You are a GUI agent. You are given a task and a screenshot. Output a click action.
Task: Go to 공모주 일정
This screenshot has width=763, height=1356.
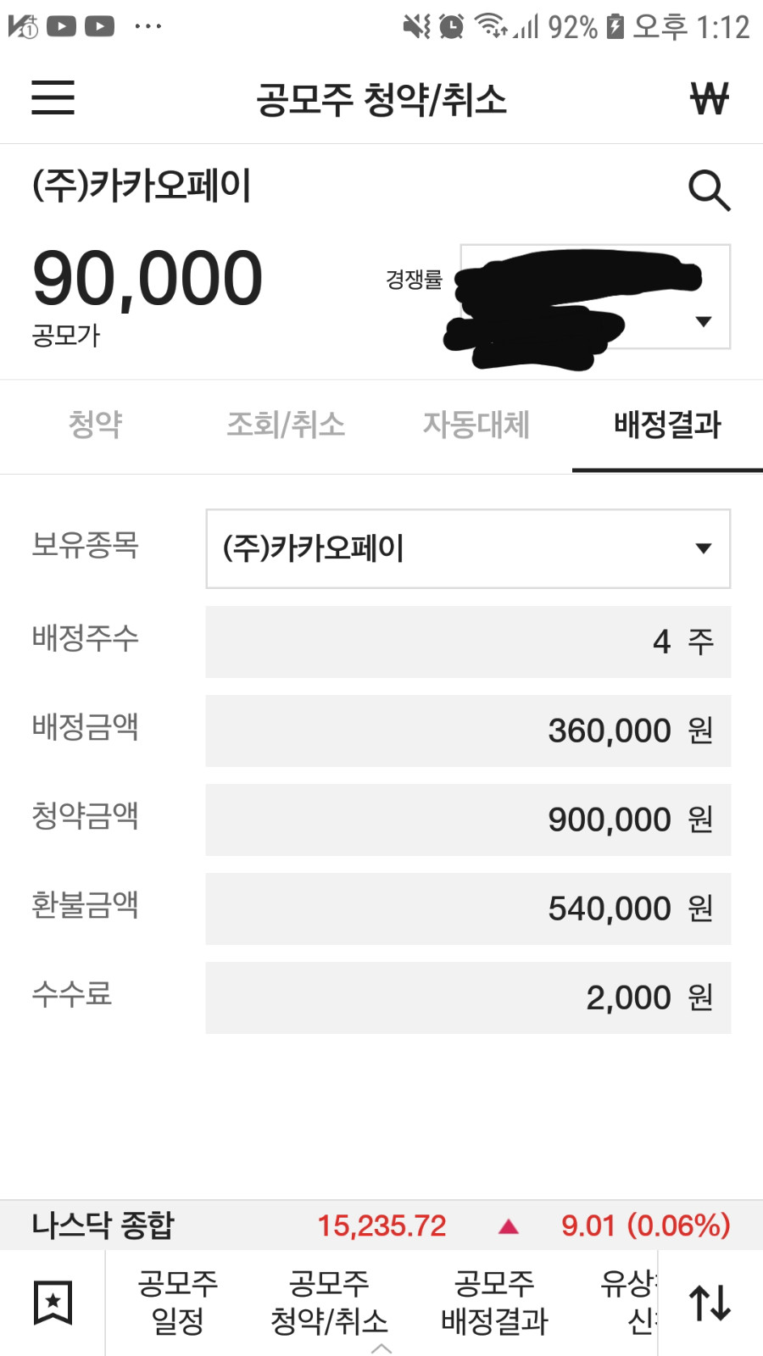[178, 1303]
